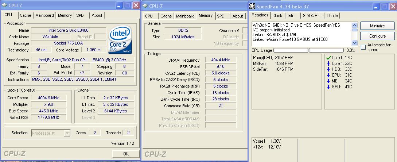
Task: Click left CPU-Z window title-bar icon
Action: point(5,5)
